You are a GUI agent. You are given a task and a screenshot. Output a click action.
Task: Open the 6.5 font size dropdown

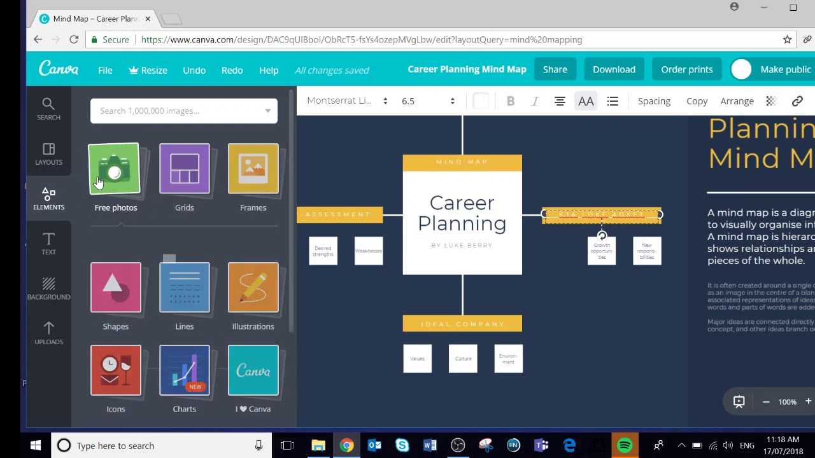click(x=428, y=101)
